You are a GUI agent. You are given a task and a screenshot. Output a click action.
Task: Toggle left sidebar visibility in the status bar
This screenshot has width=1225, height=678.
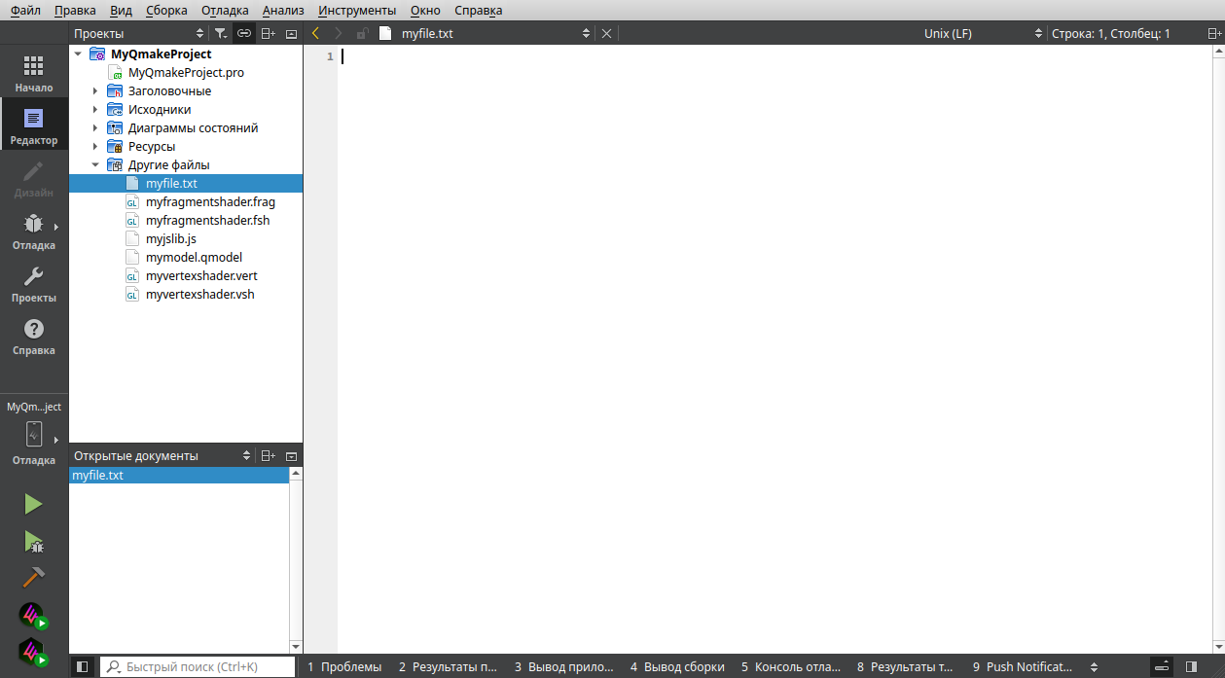click(83, 666)
